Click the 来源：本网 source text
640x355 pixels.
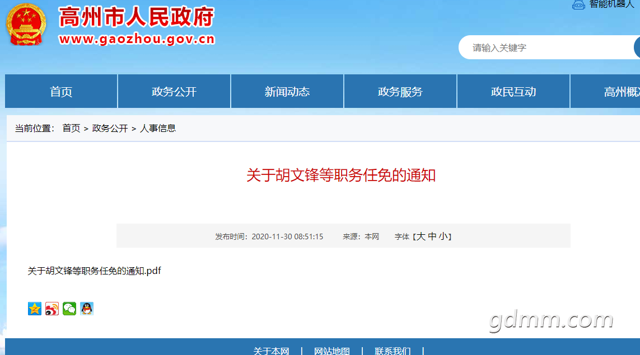pos(361,237)
